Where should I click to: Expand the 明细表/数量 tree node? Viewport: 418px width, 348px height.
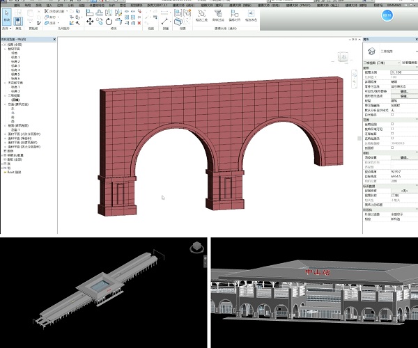(x=2, y=155)
